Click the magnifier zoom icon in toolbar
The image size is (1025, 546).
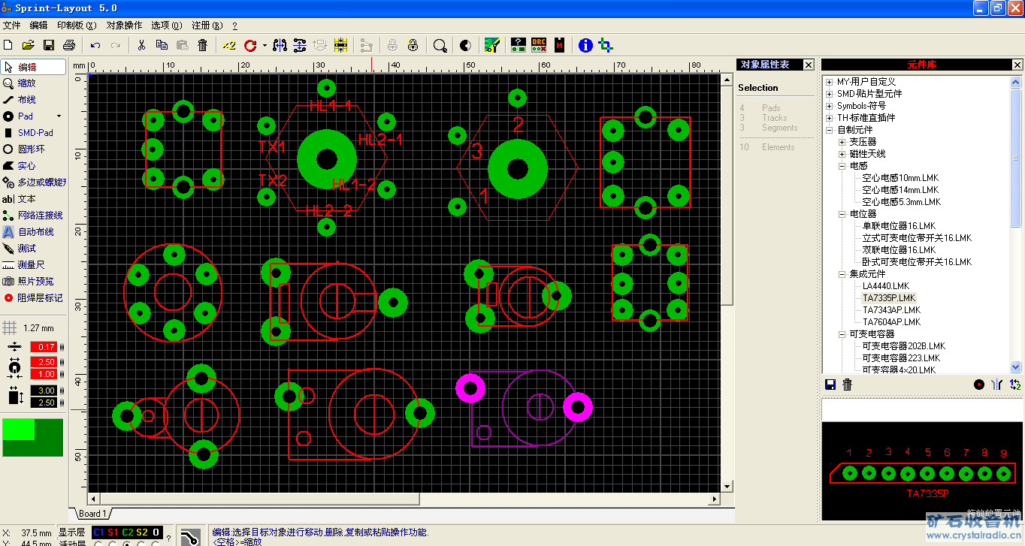coord(440,45)
